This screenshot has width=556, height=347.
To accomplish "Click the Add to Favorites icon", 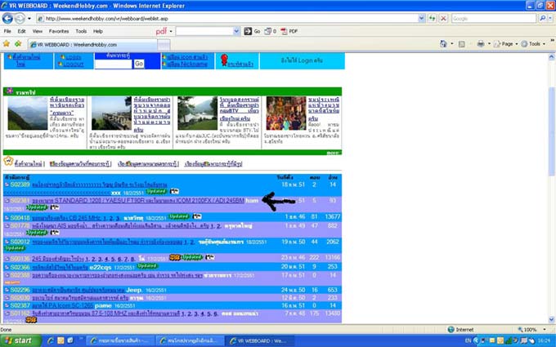I will (19, 43).
